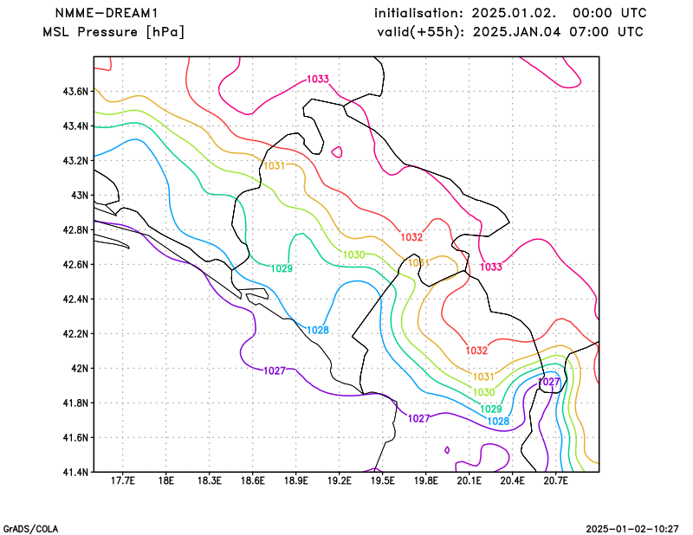Viewport: 693px width, 535px height.
Task: Click the 18E longitude axis label
Action: point(165,481)
